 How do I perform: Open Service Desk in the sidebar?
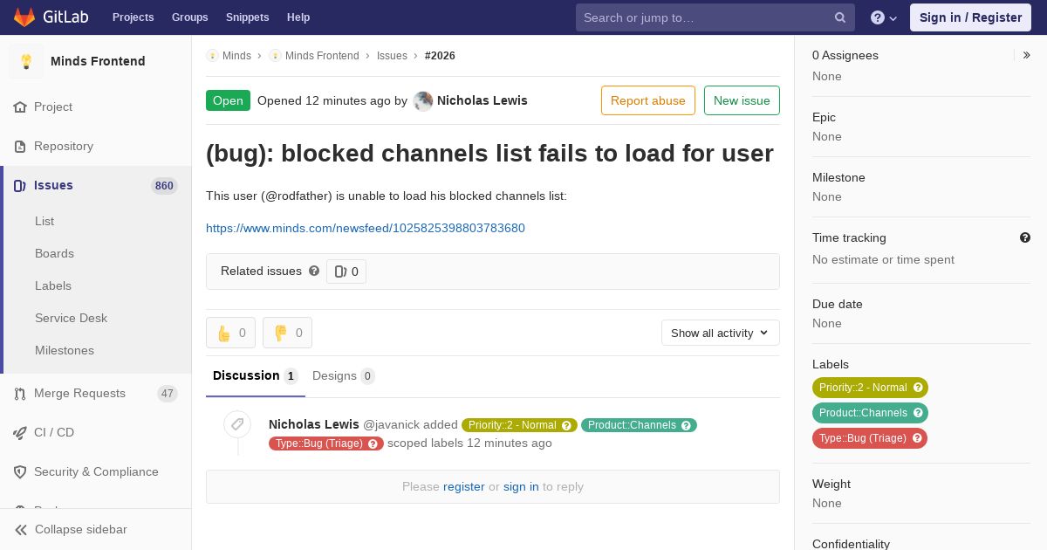tap(71, 319)
